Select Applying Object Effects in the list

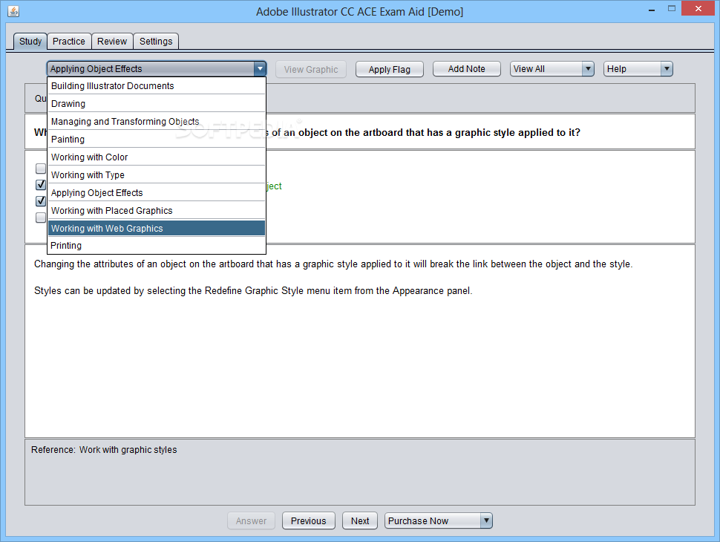coord(157,193)
